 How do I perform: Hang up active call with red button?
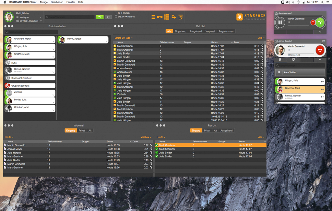pos(320,50)
